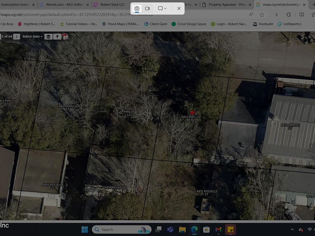Open Task View from the taskbar
This screenshot has width=315, height=236.
[x=158, y=229]
